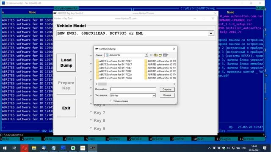Switch to Far Manager taskbar icon
Image resolution: width=271 pixels, height=152 pixels.
coord(63,148)
